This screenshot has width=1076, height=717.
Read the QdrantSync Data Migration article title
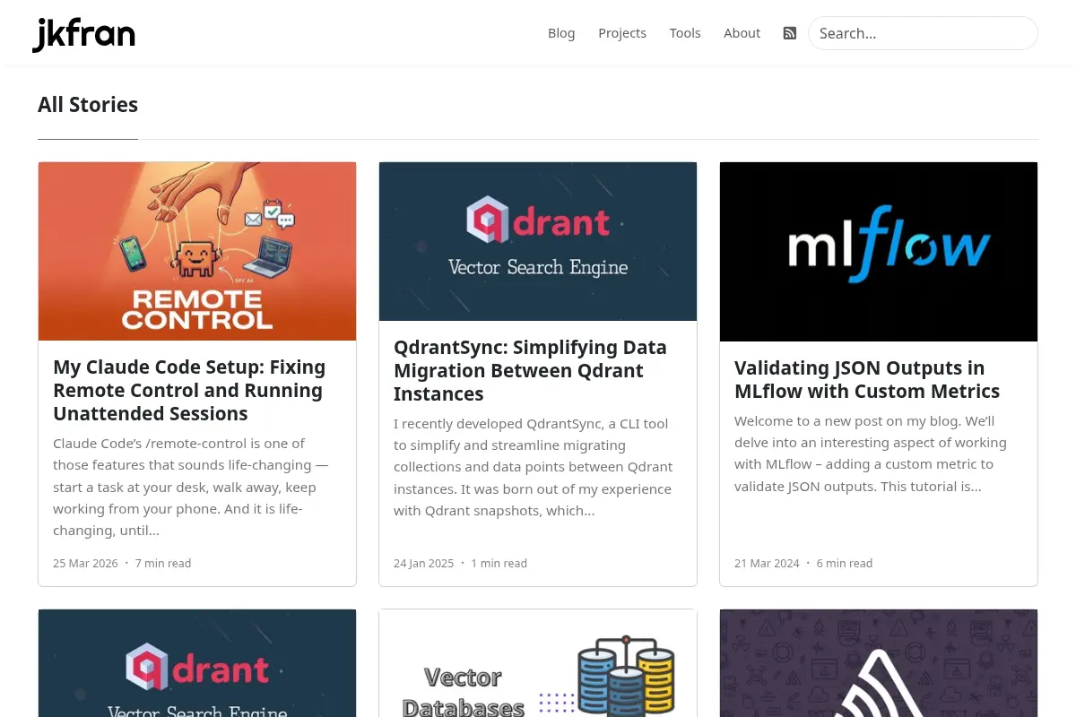coord(530,371)
